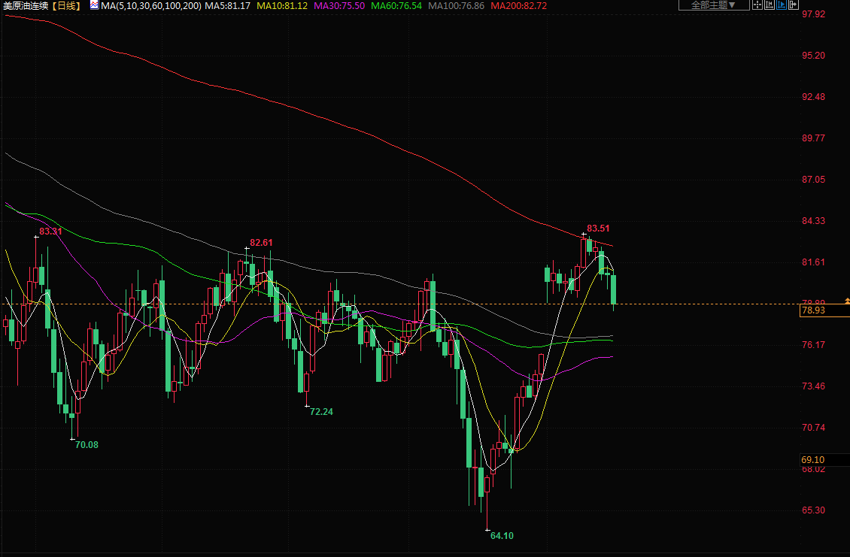Toggle the blue highlighted axis play icon
This screenshot has height=557, width=850.
click(x=781, y=5)
